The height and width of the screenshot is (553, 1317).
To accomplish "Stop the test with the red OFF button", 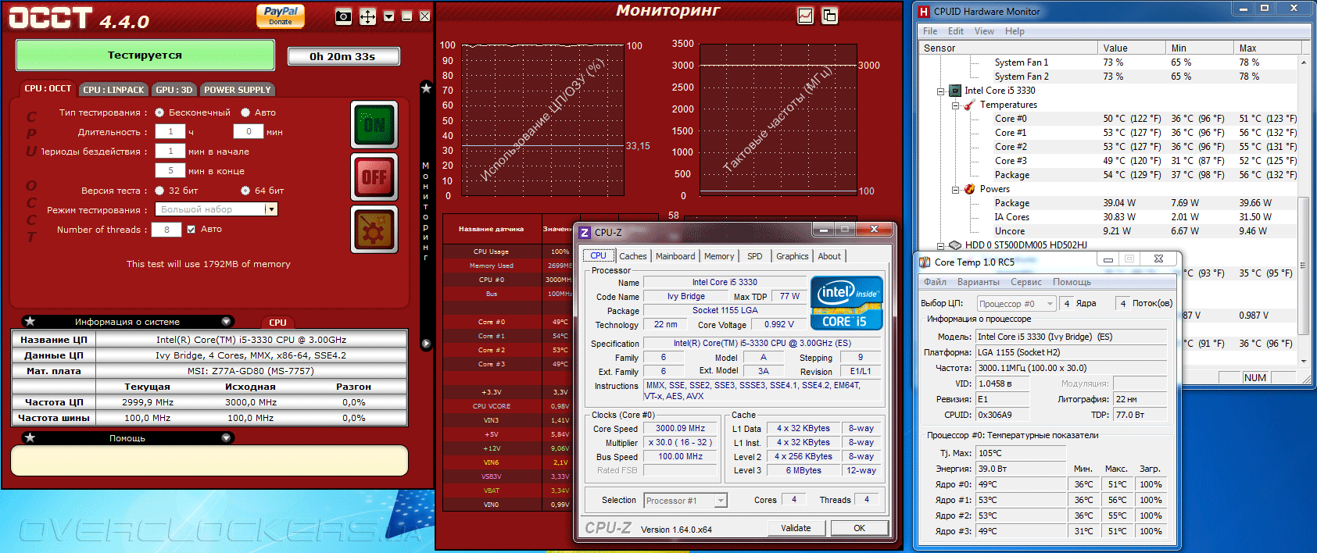I will coord(374,177).
